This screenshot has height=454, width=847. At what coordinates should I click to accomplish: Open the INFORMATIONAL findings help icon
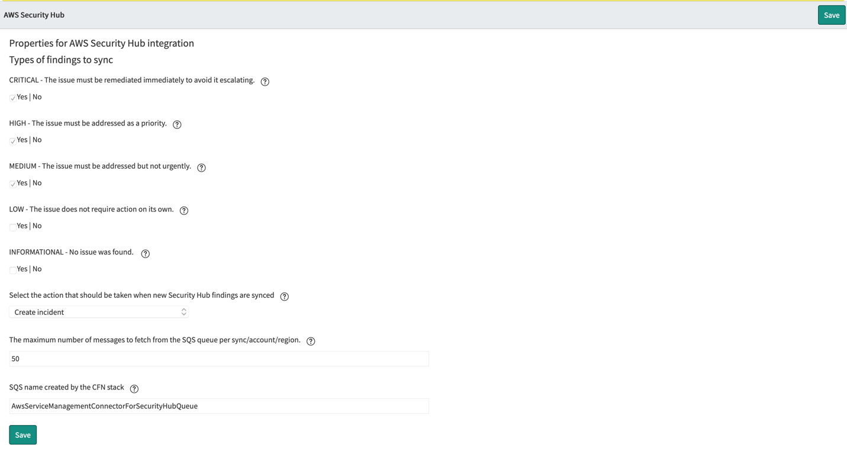(146, 253)
